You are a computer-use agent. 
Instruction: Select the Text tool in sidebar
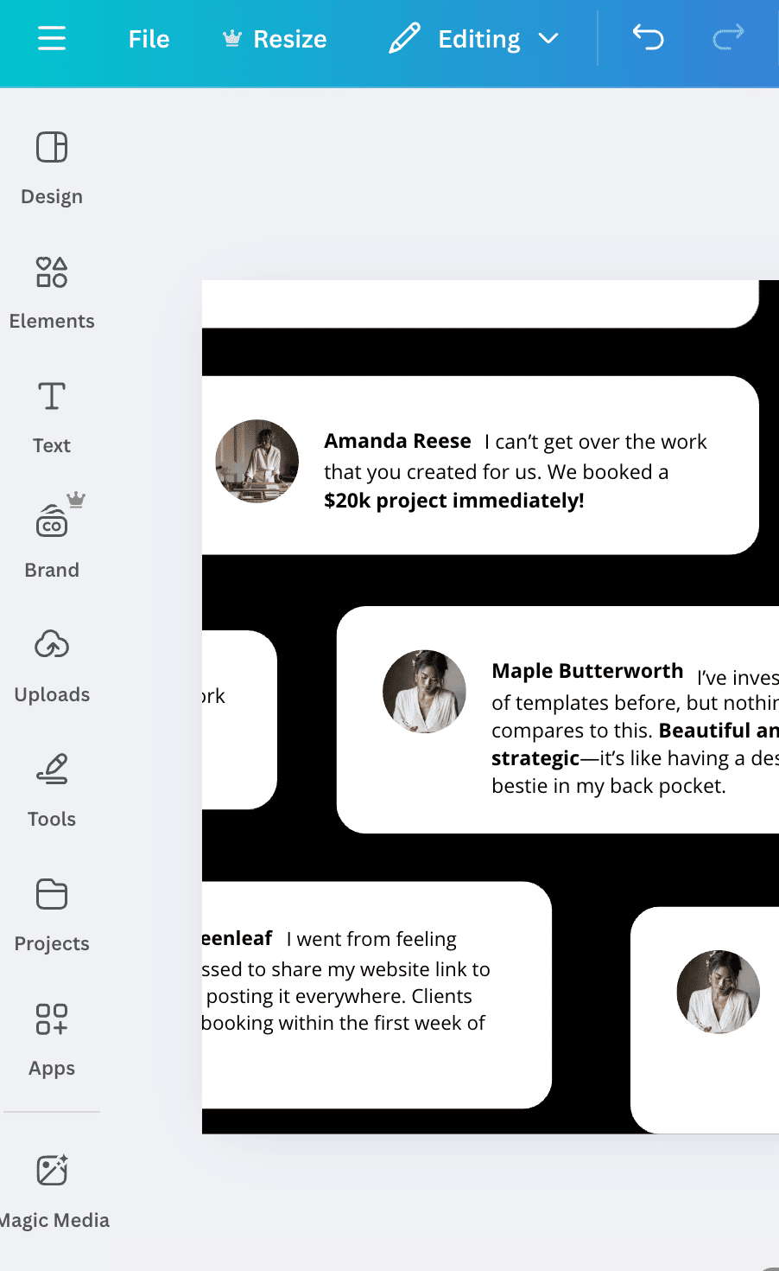click(52, 417)
